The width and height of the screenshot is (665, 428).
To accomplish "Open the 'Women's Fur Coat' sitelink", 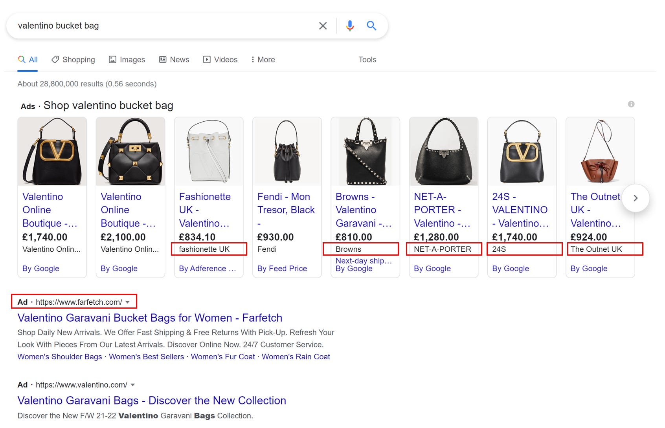I will pyautogui.click(x=223, y=357).
